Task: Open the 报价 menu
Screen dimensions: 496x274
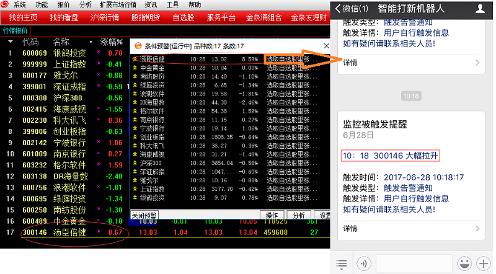Action: (63, 5)
